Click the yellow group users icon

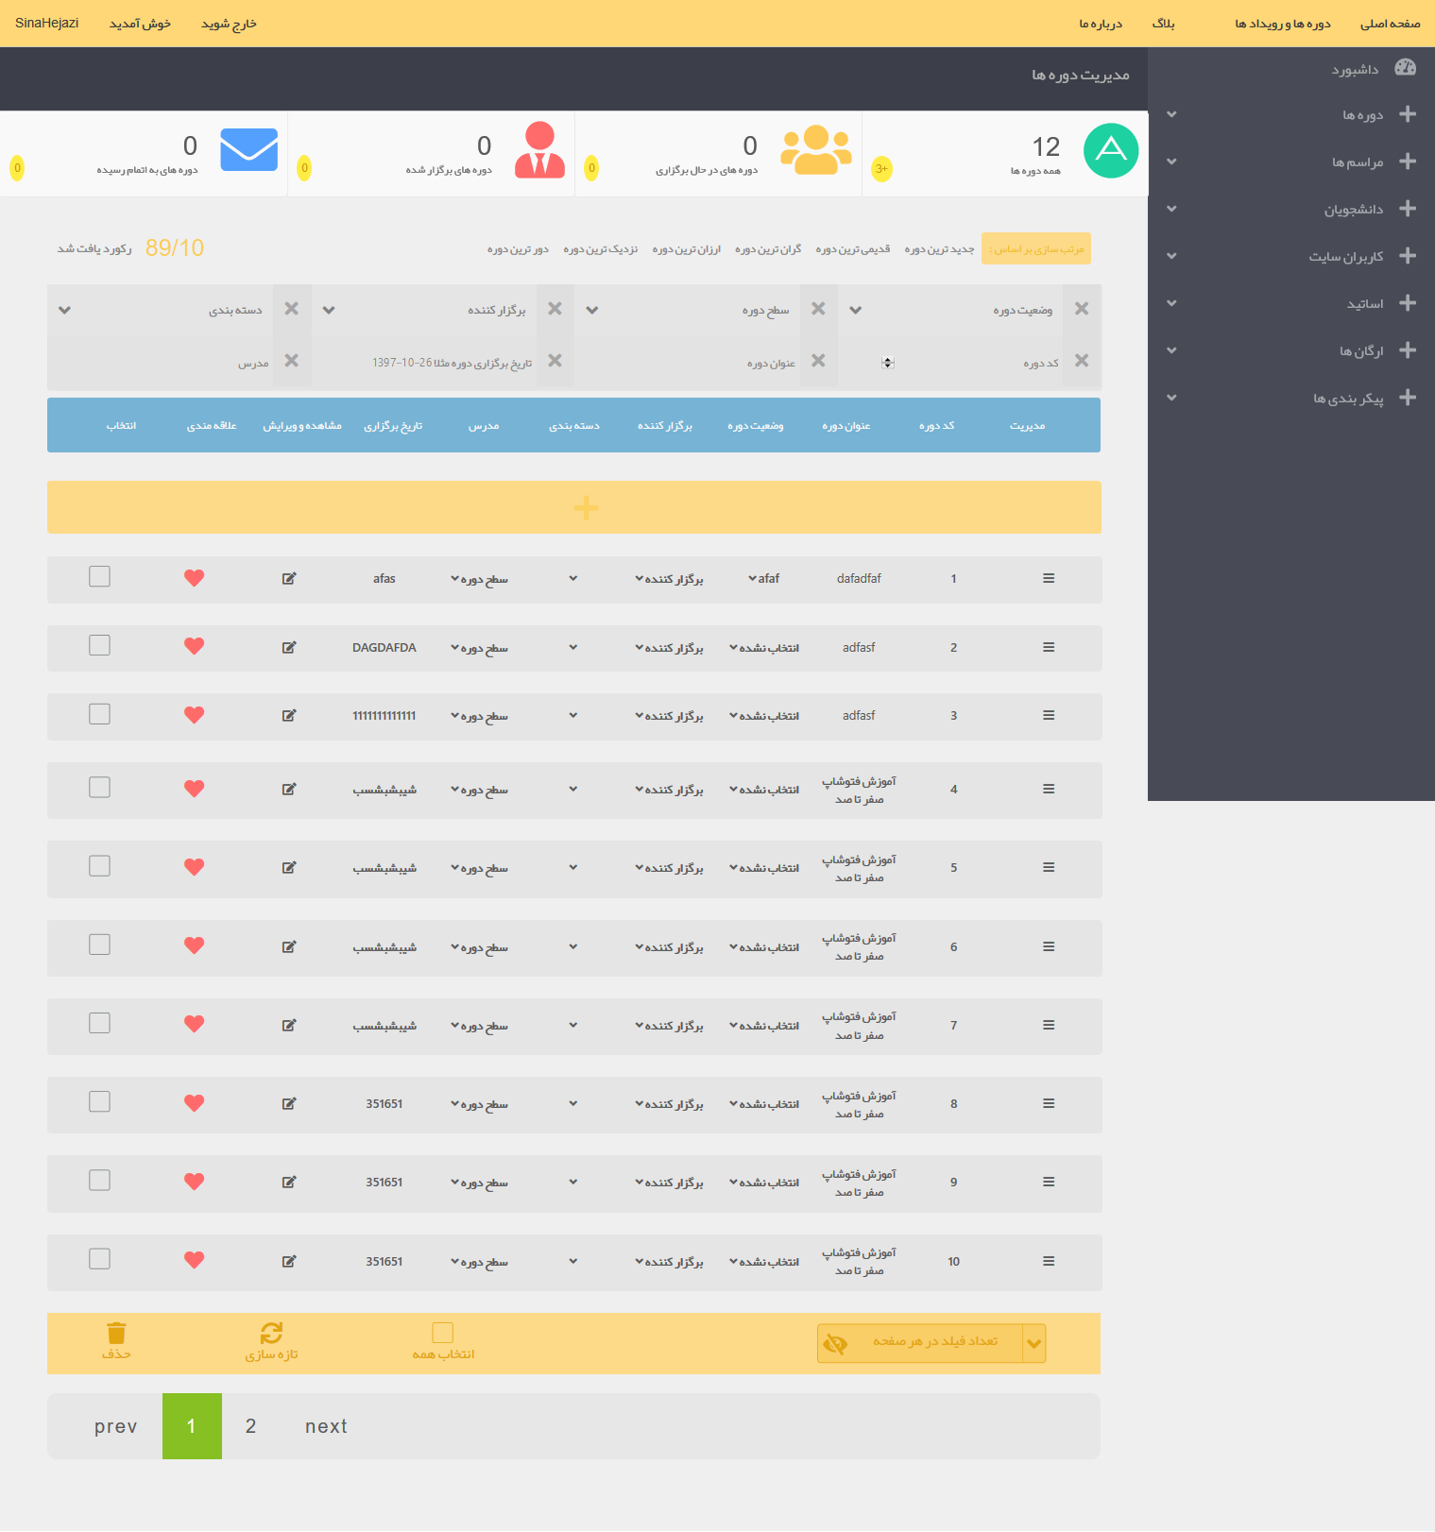816,149
